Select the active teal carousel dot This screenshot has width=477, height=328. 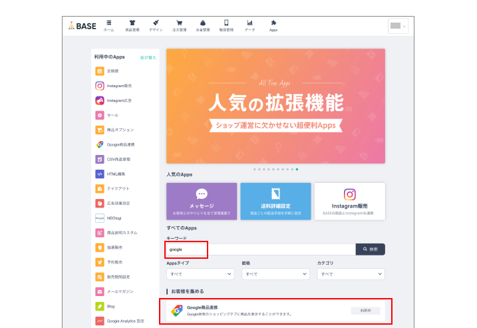click(297, 170)
